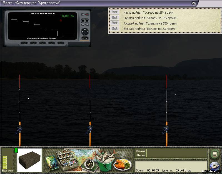Viewport: 222px width, 174px height.
Task: Click Bot button beside the Евграф message
Action: pos(114,28)
